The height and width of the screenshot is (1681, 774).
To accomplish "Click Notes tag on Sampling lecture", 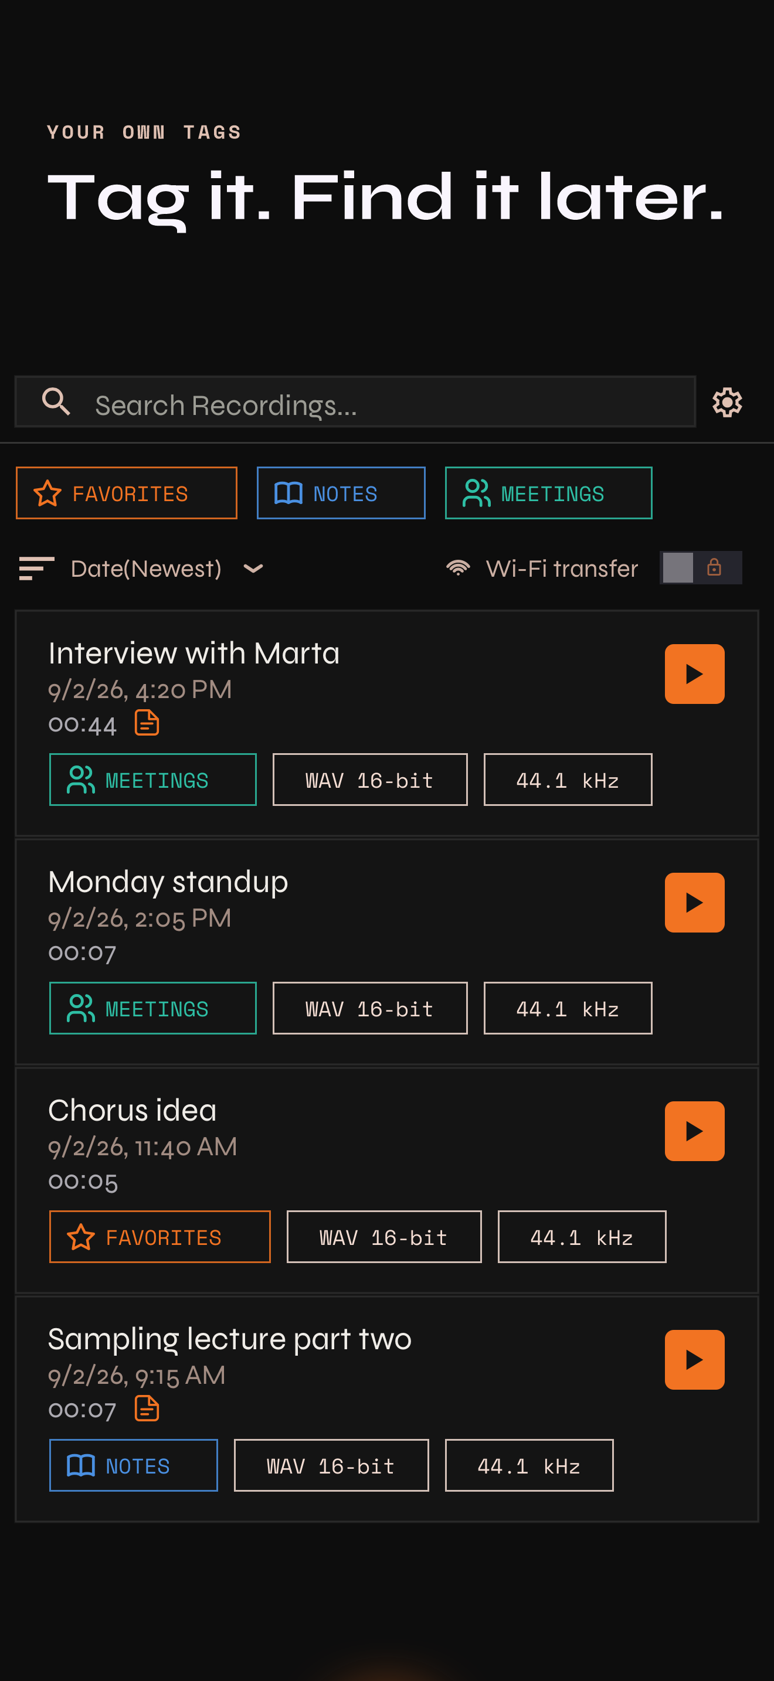I will click(134, 1466).
